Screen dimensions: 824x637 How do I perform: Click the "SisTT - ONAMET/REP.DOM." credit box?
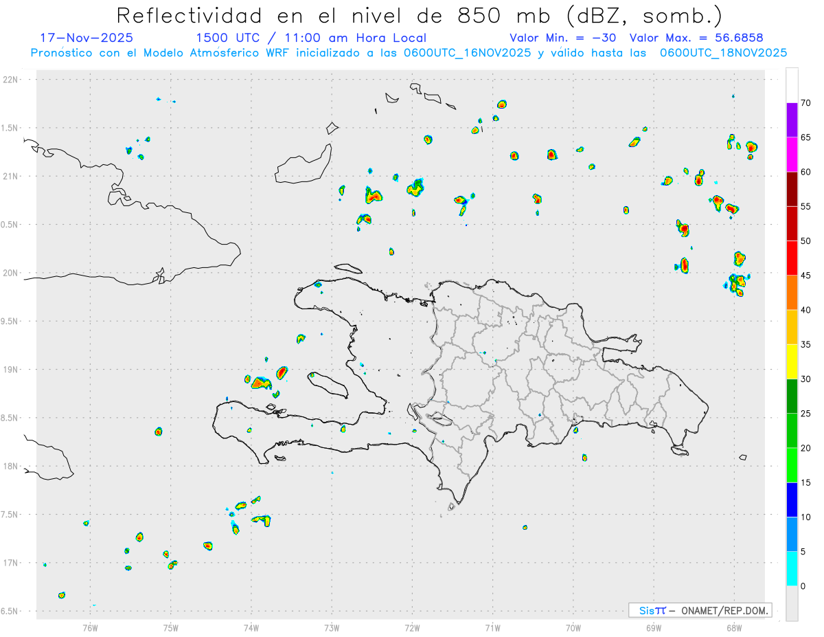tap(700, 610)
